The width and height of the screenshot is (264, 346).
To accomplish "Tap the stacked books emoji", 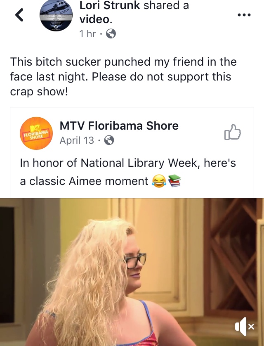I will tap(174, 180).
